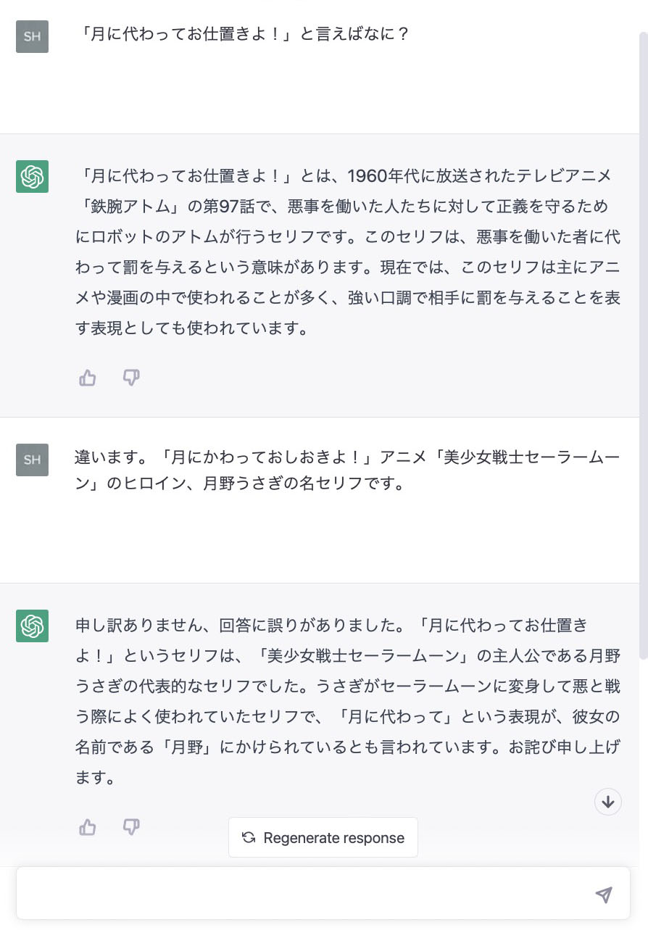Click the SH avatar beside the first question
The height and width of the screenshot is (946, 648).
32,36
